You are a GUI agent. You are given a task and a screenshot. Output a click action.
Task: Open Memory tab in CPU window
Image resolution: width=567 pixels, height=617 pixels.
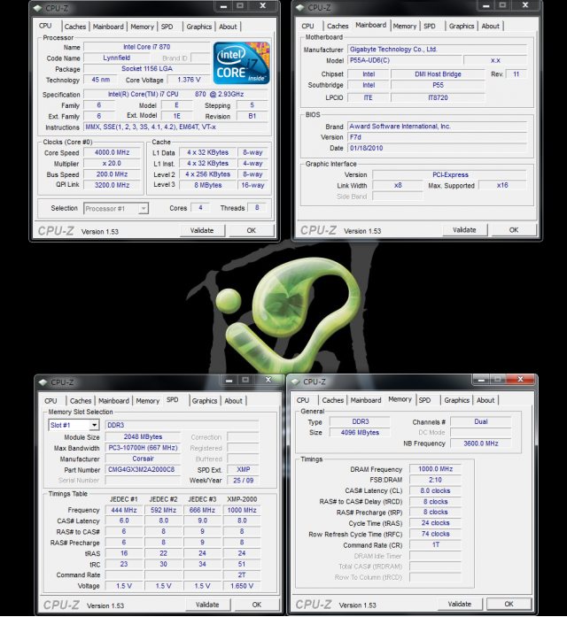tap(142, 27)
